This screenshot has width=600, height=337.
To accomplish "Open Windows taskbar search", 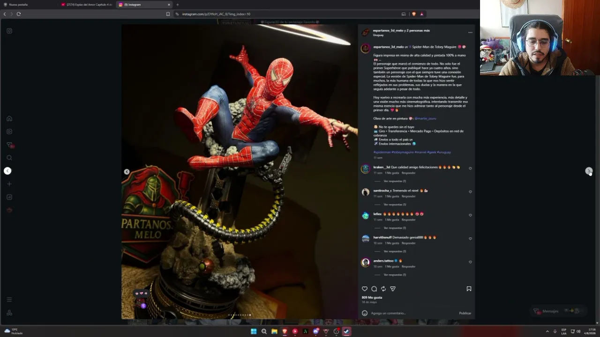I will coord(264,331).
